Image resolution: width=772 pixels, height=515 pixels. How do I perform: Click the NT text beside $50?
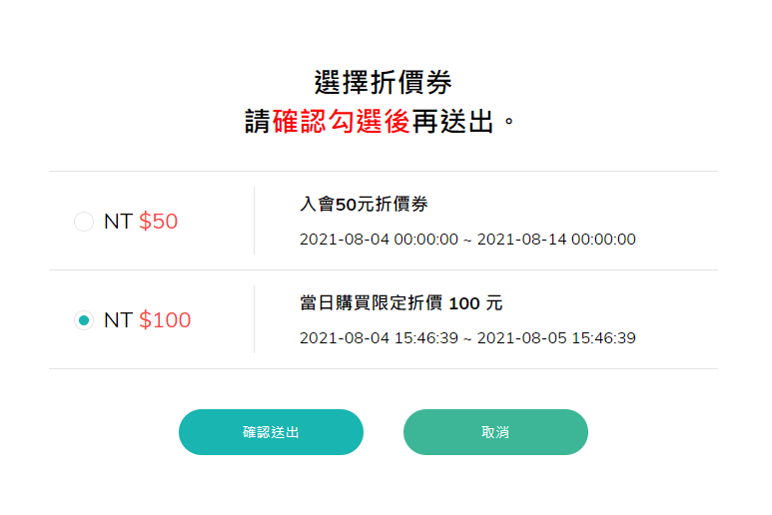(118, 222)
